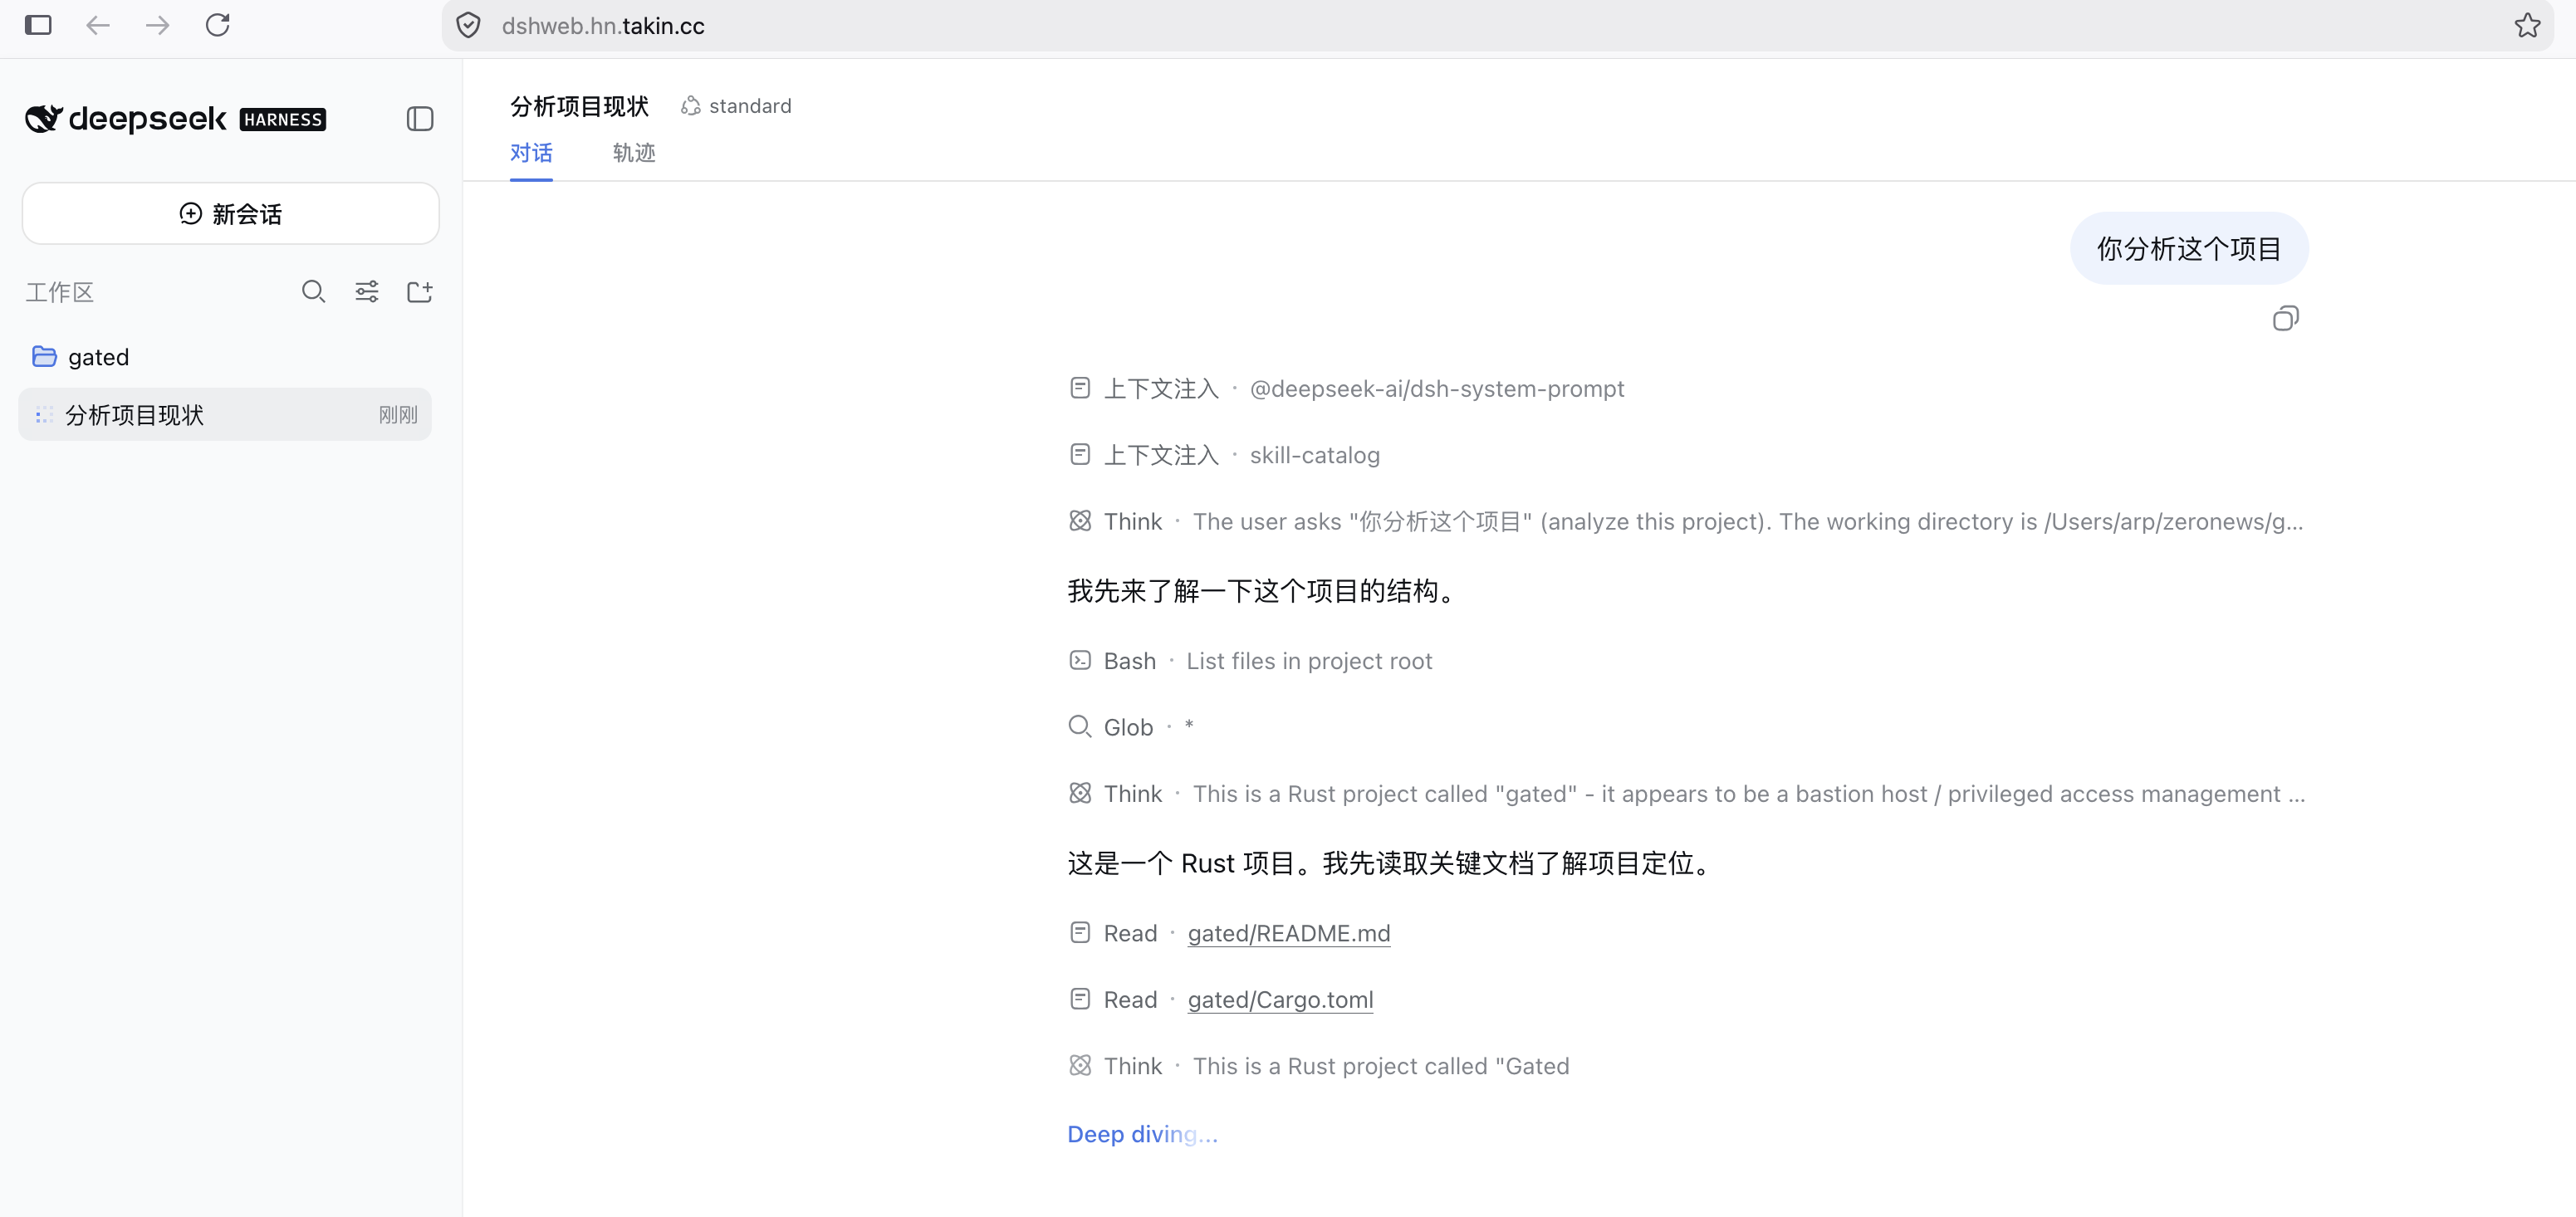The height and width of the screenshot is (1217, 2576).
Task: Expand the Think step about bastion host
Action: pyautogui.click(x=1687, y=794)
